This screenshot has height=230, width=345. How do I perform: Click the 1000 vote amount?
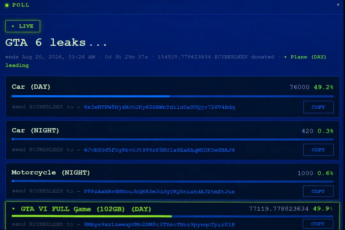pyautogui.click(x=305, y=173)
